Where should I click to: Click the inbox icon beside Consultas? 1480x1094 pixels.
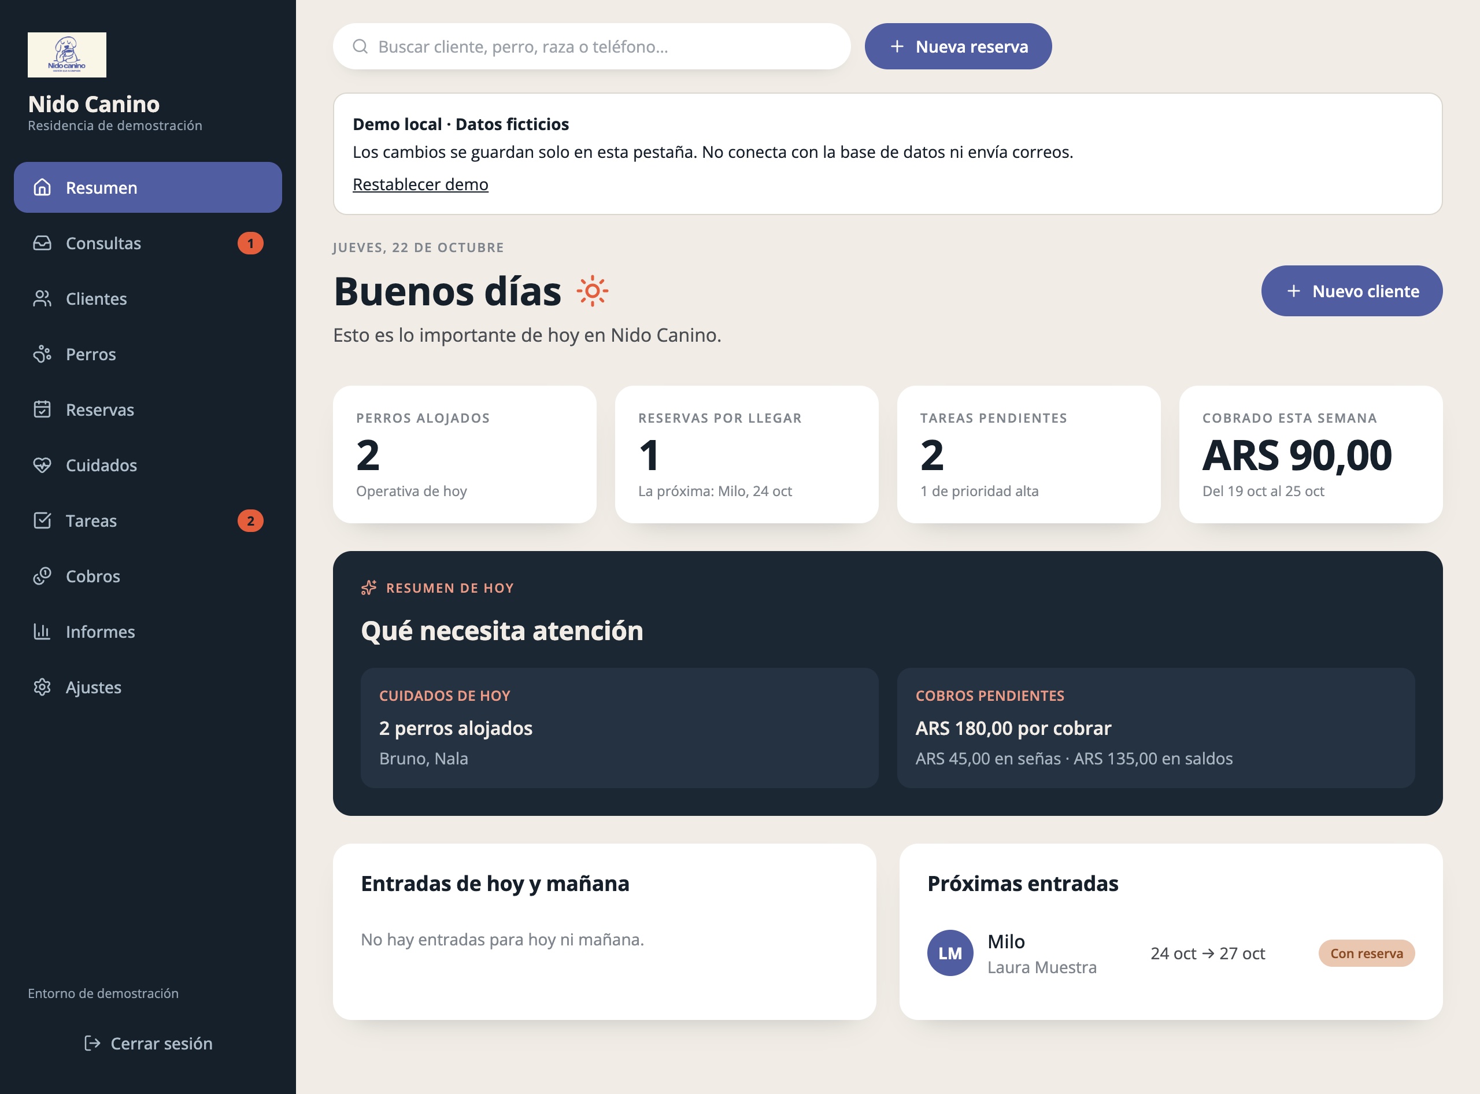pos(42,243)
